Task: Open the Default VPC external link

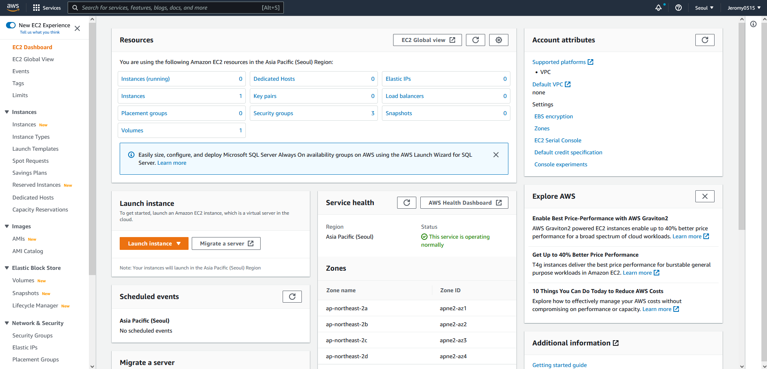Action: tap(552, 84)
